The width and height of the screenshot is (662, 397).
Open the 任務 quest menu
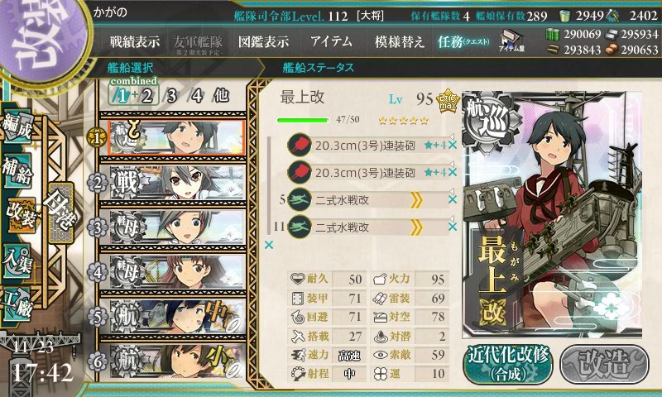pos(463,41)
